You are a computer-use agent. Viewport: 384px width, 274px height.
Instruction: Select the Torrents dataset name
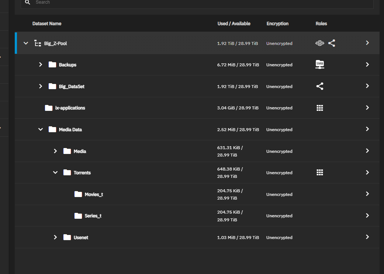tap(82, 173)
